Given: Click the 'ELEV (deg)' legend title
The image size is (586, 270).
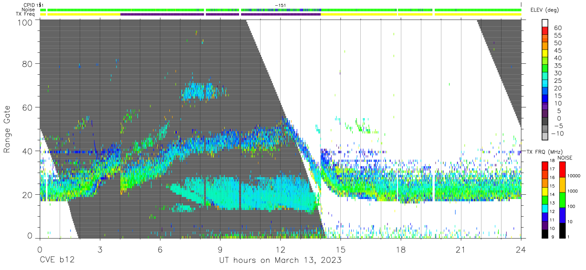Looking at the screenshot, I should click(x=544, y=11).
